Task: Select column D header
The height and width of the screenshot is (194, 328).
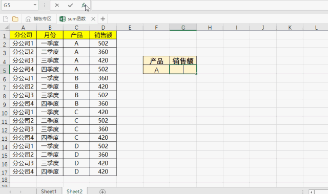Action: coord(103,28)
